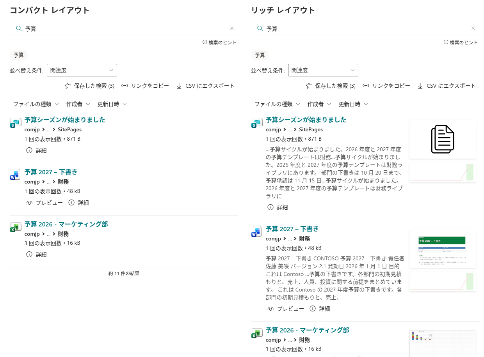Click 詳細 under compact 予算シーズンが始まりました
This screenshot has height=357, width=484.
(36, 150)
